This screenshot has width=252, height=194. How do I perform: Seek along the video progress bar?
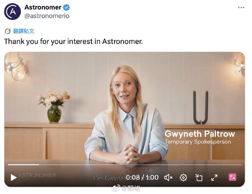125,164
